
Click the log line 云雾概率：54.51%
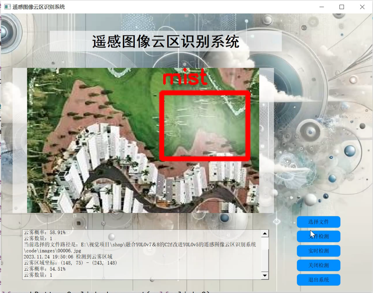(45, 269)
